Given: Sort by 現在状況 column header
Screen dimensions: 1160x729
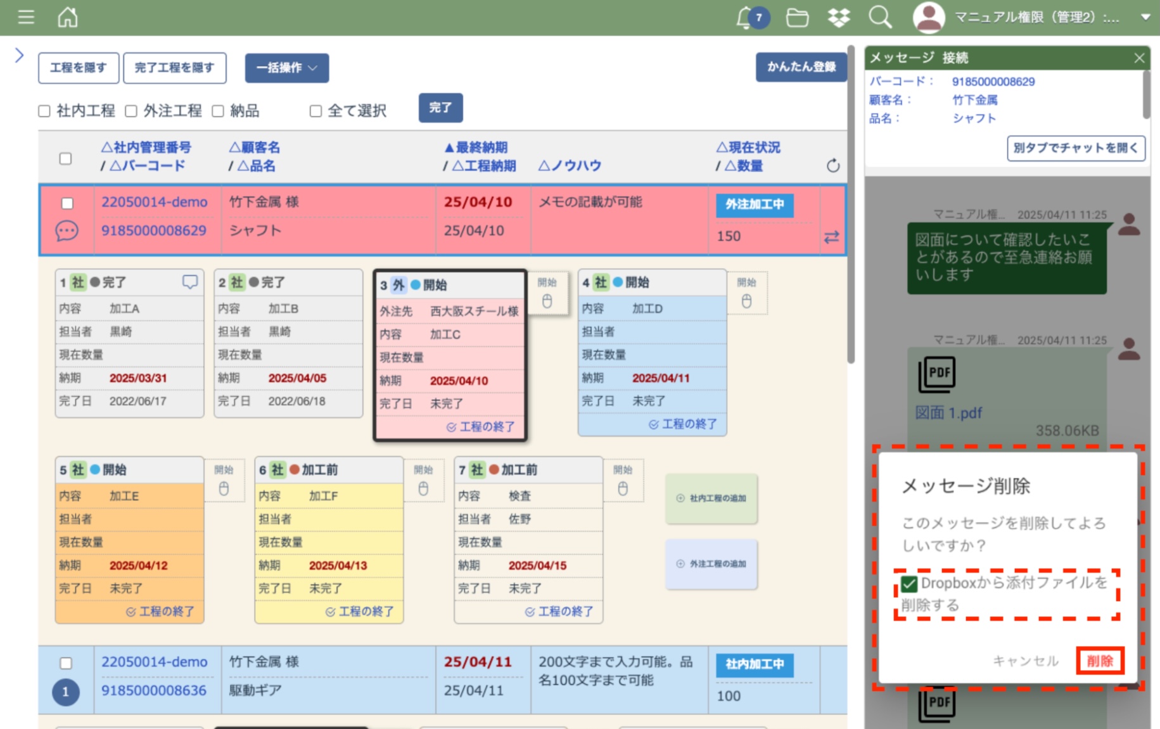Looking at the screenshot, I should [748, 148].
